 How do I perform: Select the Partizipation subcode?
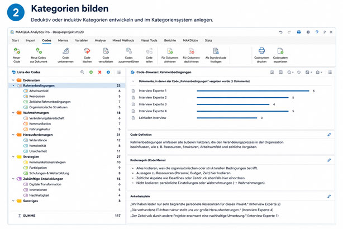(x=38, y=168)
